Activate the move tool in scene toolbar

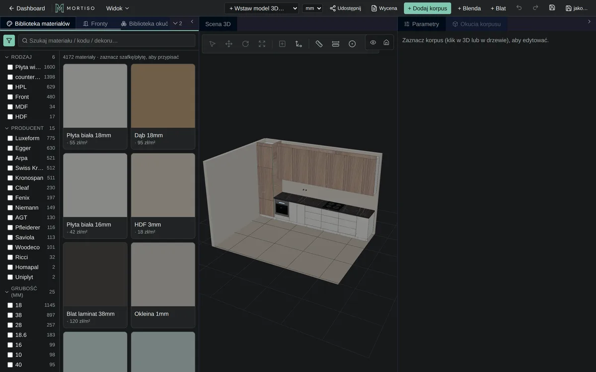click(229, 44)
